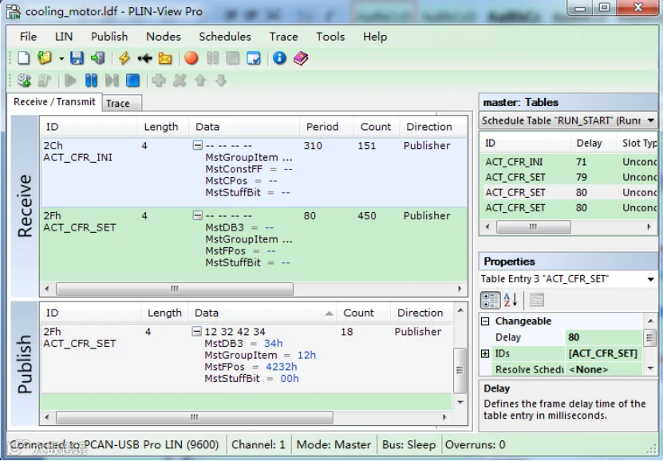The width and height of the screenshot is (663, 461).
Task: Select ACT_CFR_INI row in schedule table
Action: click(568, 162)
